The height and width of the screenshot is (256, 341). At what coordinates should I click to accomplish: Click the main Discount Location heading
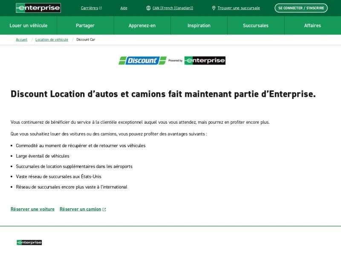[163, 94]
